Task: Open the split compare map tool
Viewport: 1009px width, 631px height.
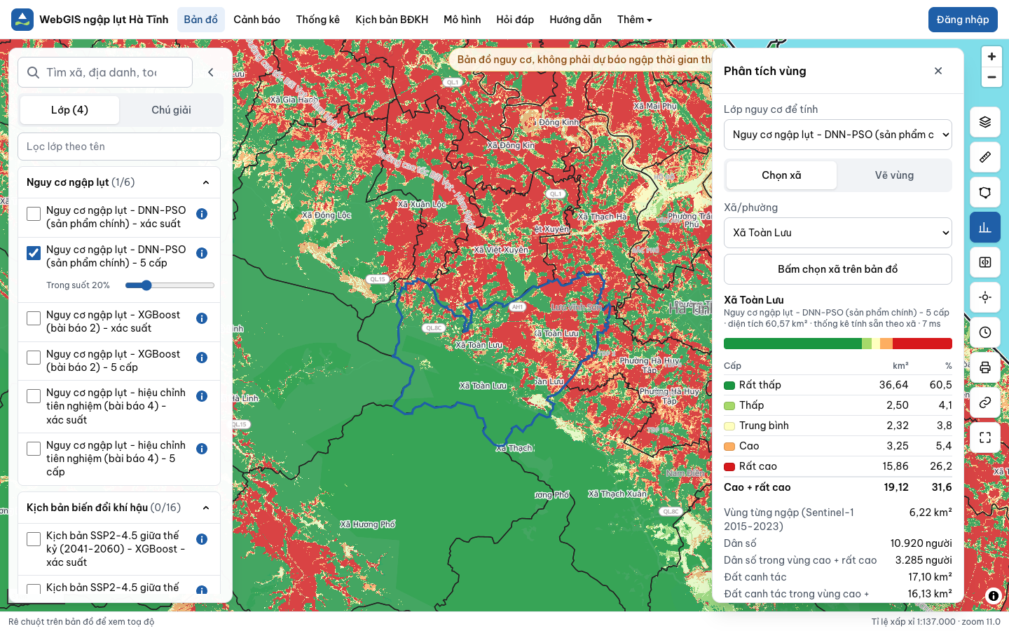Action: [x=985, y=262]
